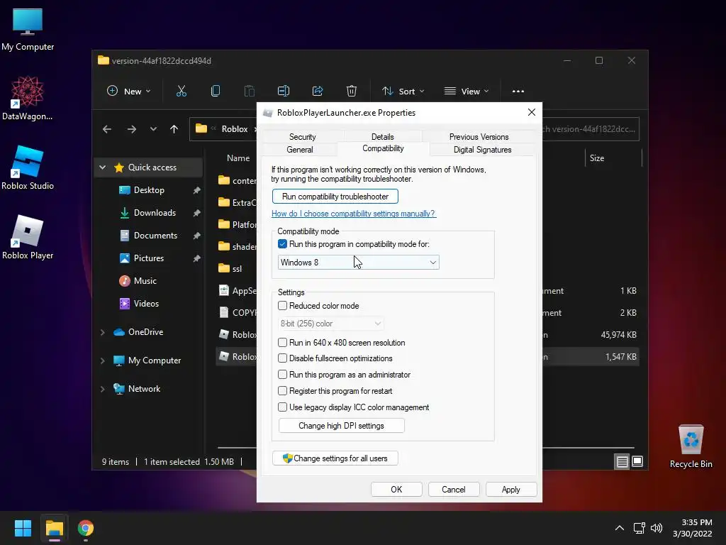Image resolution: width=726 pixels, height=545 pixels.
Task: Switch to the Previous Versions tab
Action: [x=479, y=137]
